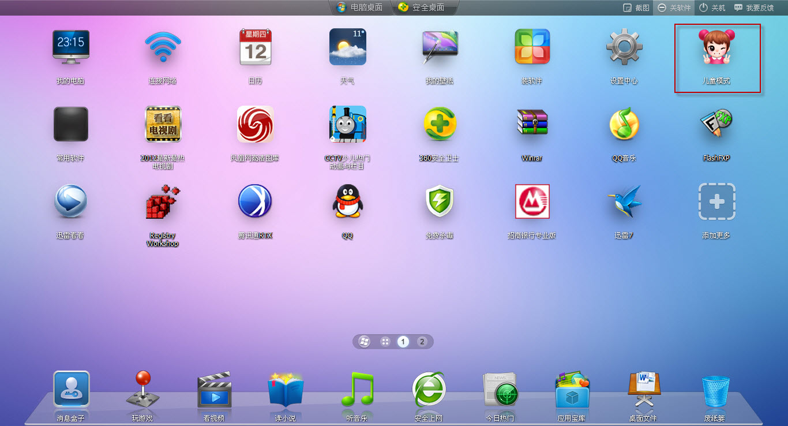788x426 pixels.
Task: Click 截图 screenshot button
Action: [x=636, y=8]
